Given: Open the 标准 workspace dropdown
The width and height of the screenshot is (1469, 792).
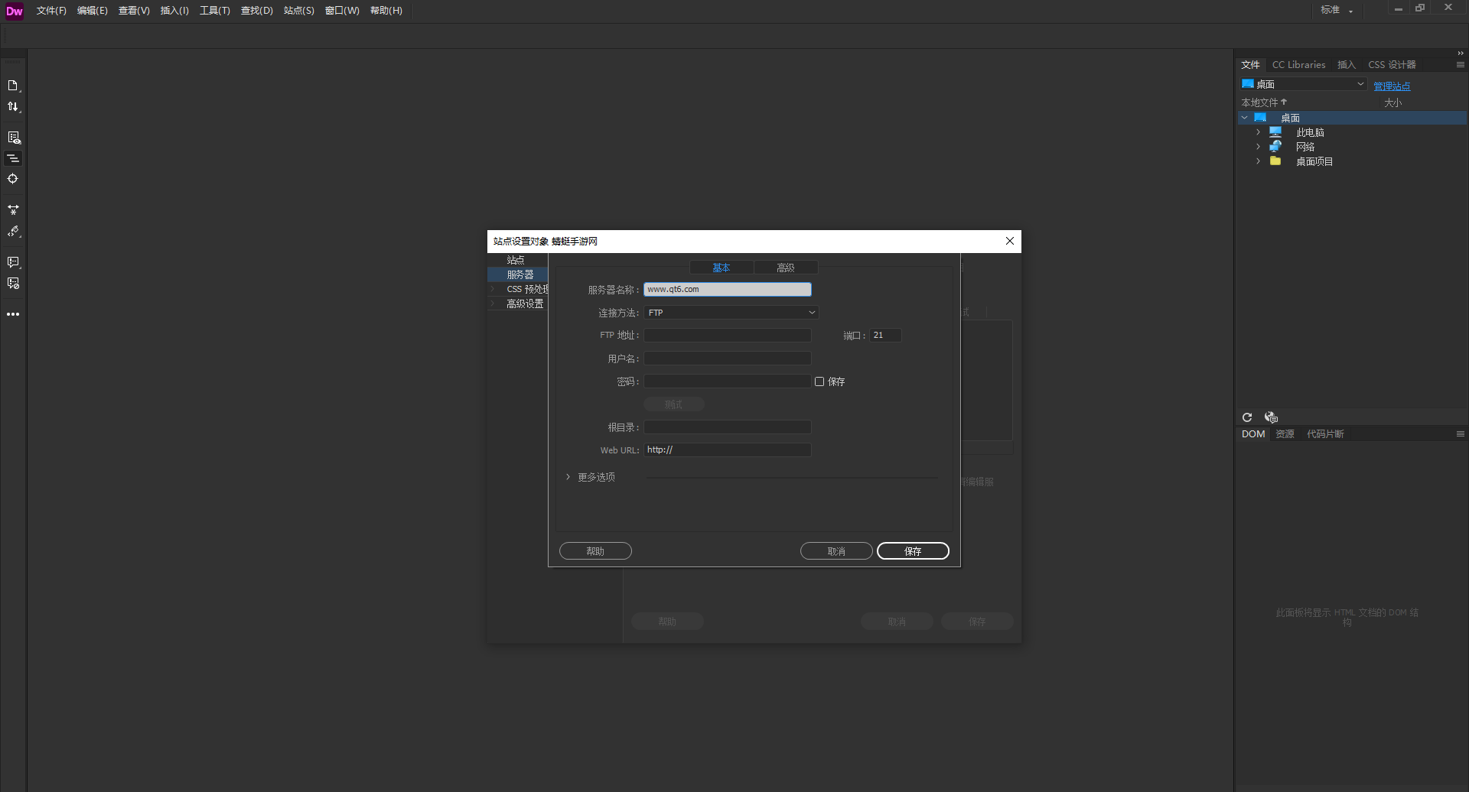Looking at the screenshot, I should (1336, 10).
